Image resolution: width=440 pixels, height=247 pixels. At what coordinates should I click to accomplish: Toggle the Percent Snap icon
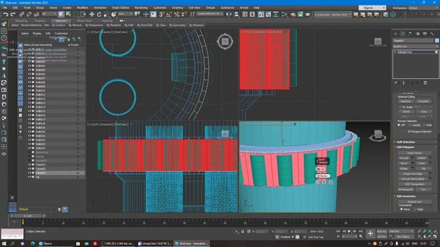pyautogui.click(x=177, y=14)
